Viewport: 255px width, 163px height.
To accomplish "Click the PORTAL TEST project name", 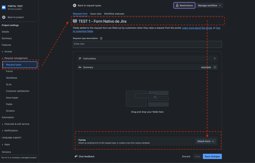I will 15,6.
